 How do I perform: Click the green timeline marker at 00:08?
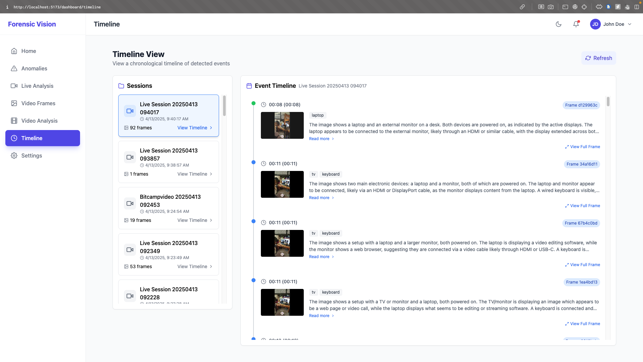254,103
